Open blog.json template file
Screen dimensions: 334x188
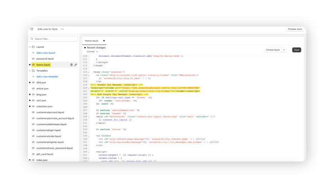click(x=41, y=95)
